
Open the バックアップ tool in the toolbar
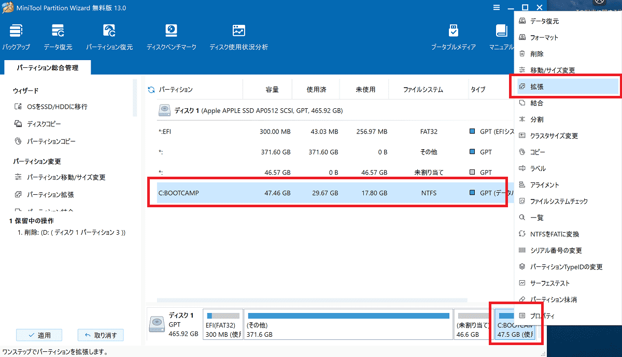coord(16,37)
